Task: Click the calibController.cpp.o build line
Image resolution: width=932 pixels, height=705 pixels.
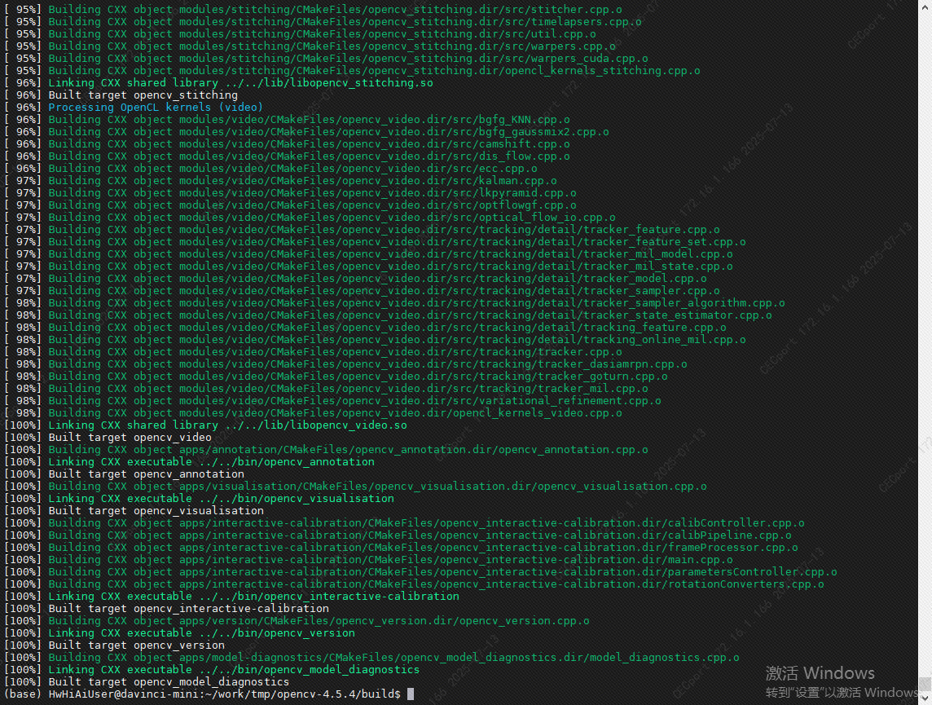Action: pos(403,523)
